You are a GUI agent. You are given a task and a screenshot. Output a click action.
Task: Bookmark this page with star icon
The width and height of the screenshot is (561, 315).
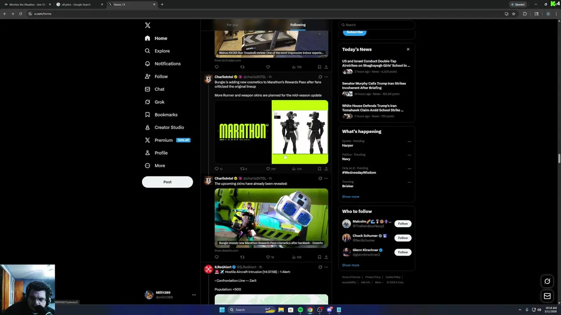pyautogui.click(x=514, y=14)
